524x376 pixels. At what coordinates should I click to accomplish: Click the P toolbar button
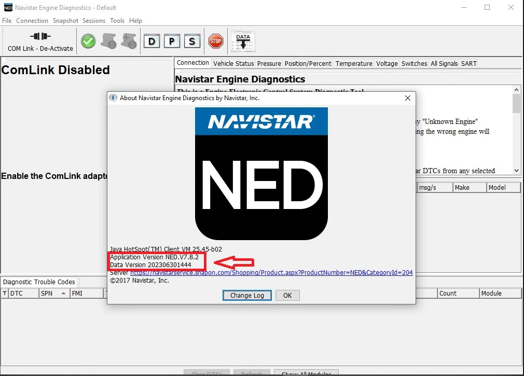coord(172,41)
